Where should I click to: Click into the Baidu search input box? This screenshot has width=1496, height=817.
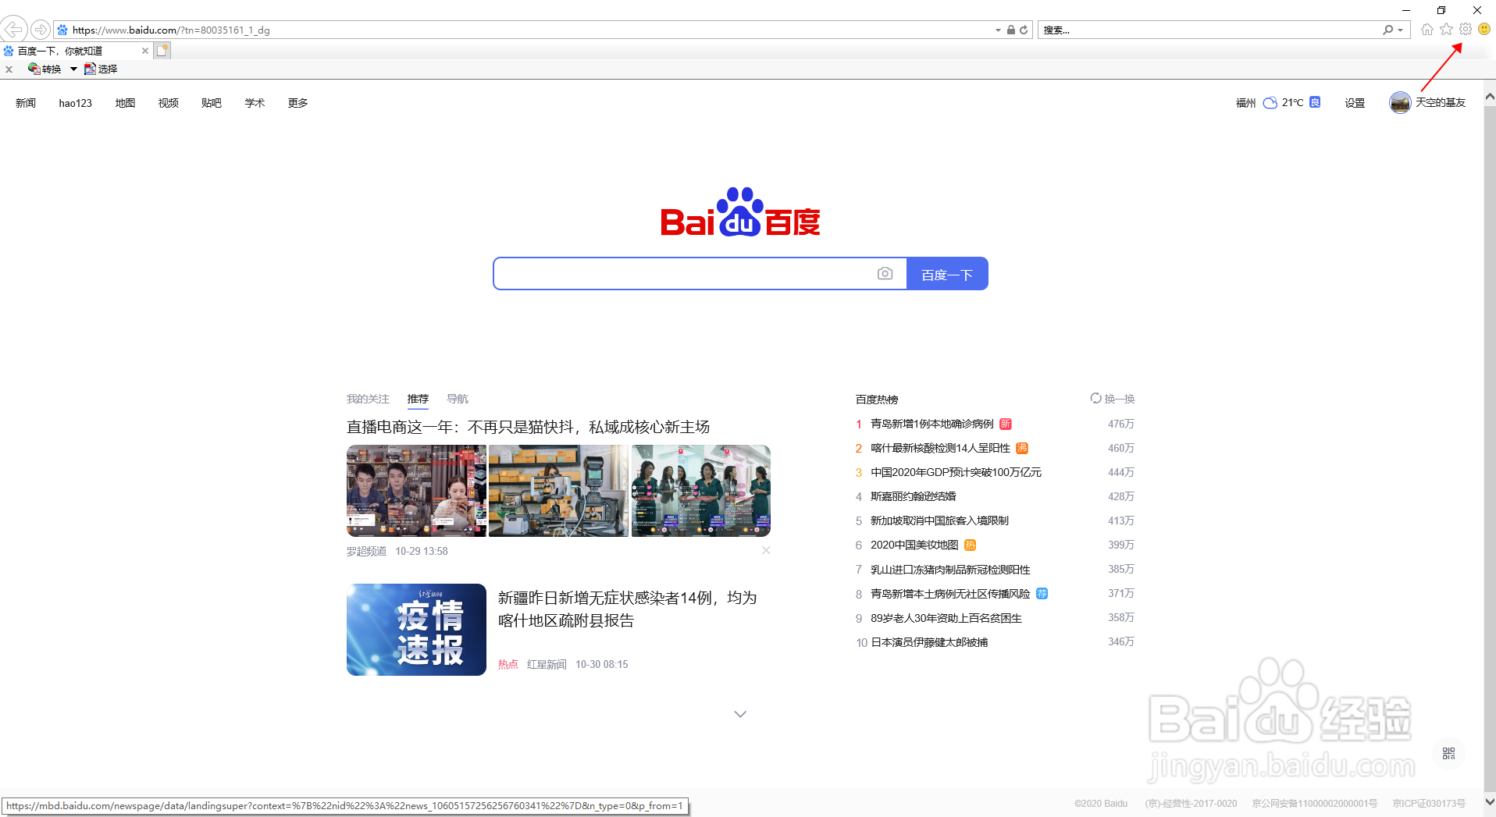[685, 274]
